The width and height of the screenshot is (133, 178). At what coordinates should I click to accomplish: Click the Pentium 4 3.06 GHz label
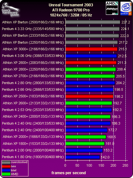(x=33, y=56)
